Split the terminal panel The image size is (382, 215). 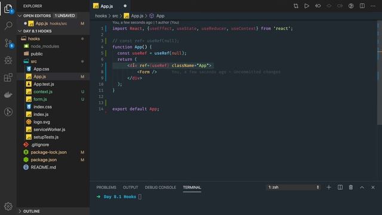pyautogui.click(x=340, y=187)
